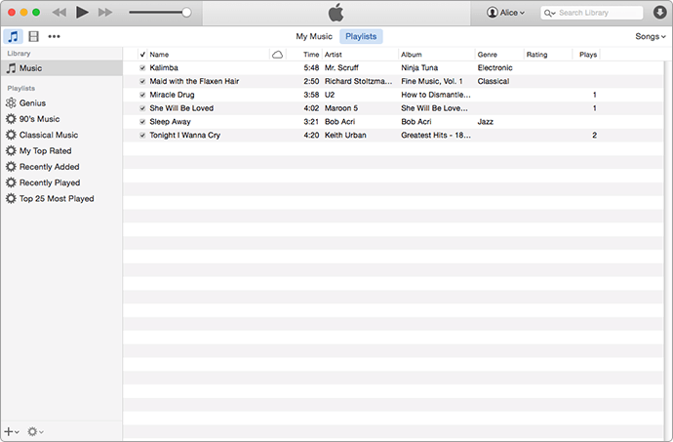
Task: Sort by the Plays column header
Action: coord(586,55)
